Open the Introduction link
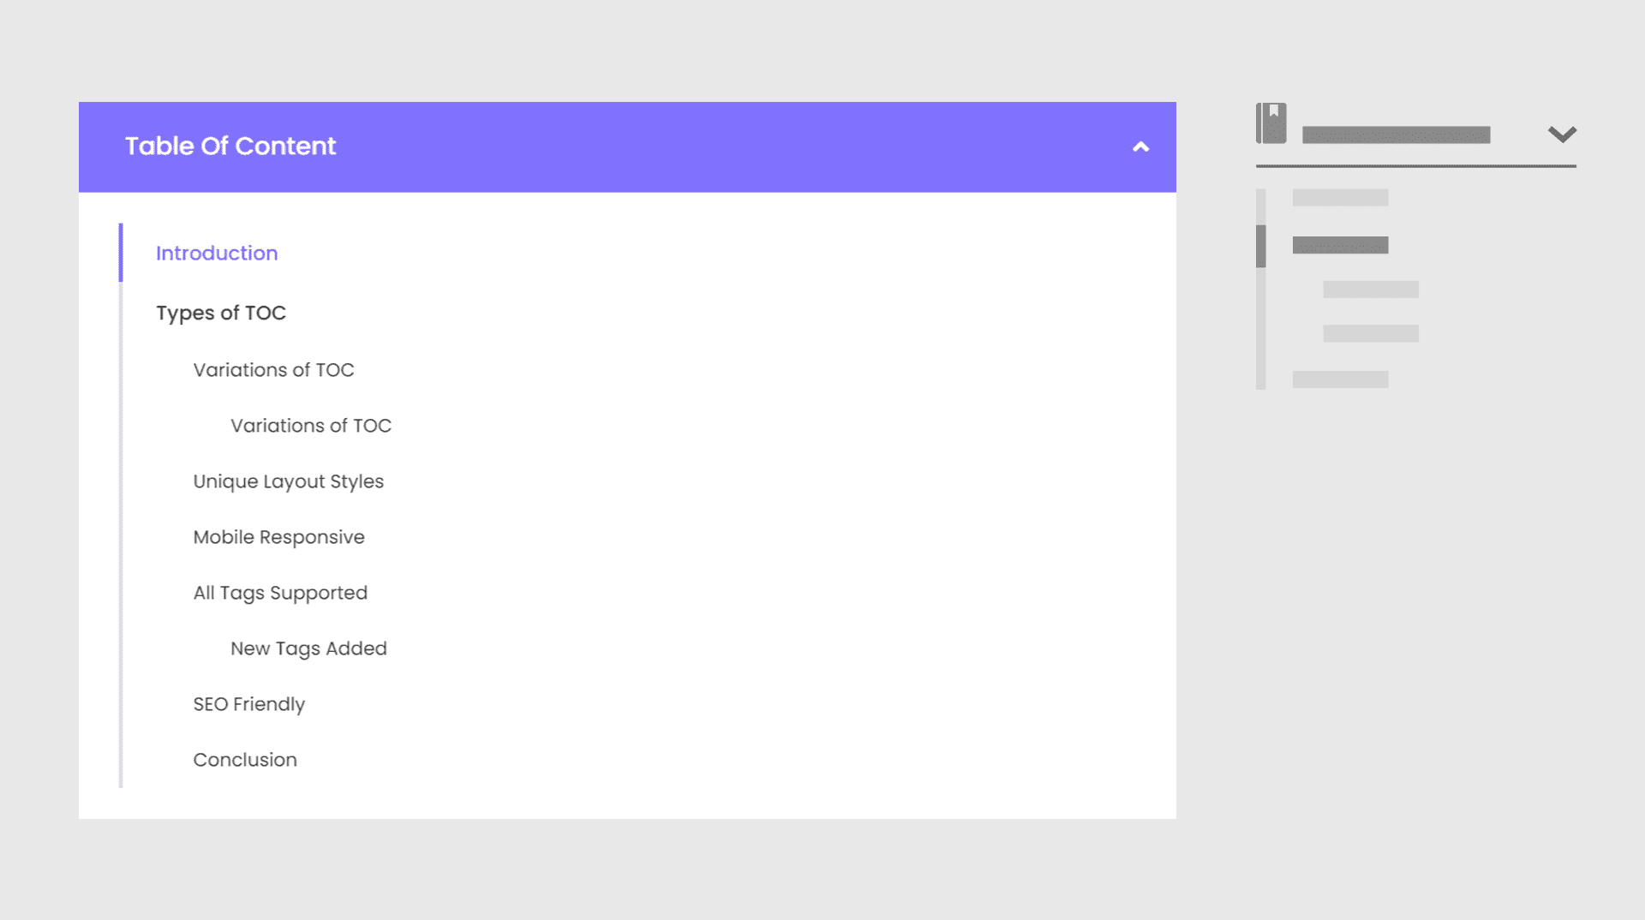The height and width of the screenshot is (920, 1645). click(x=217, y=254)
